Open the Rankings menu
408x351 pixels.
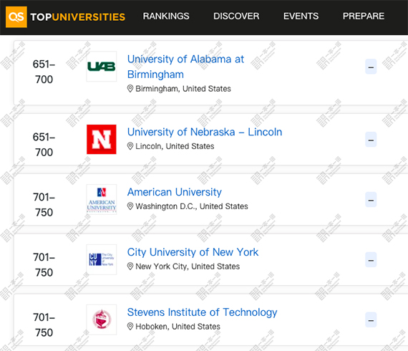point(166,16)
